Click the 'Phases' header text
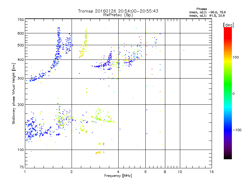This screenshot has width=249, height=187. (201, 9)
